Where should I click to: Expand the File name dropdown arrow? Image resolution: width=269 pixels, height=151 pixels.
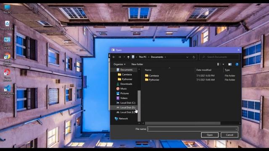coord(236,129)
